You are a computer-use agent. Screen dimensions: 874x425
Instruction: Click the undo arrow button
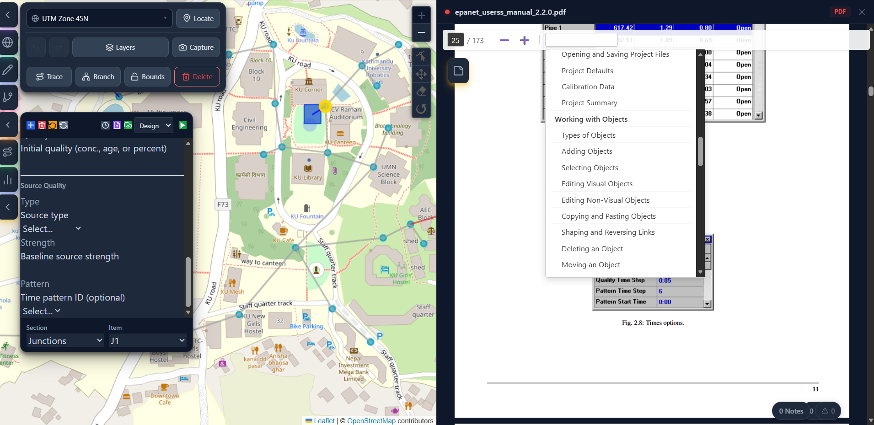[36, 48]
